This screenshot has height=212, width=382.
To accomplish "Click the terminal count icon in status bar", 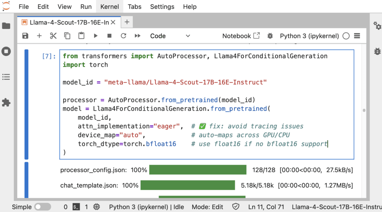I will tap(76, 207).
